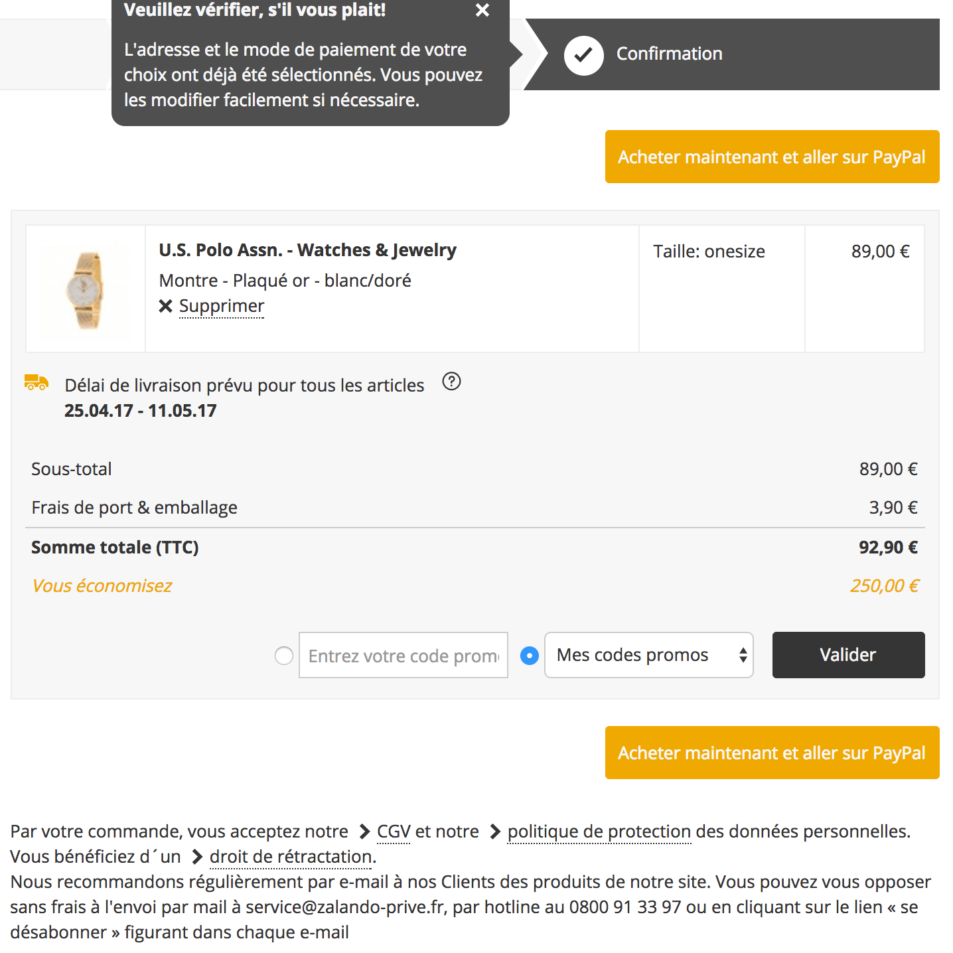
Task: Select the Mes codes promos radio button
Action: (x=529, y=655)
